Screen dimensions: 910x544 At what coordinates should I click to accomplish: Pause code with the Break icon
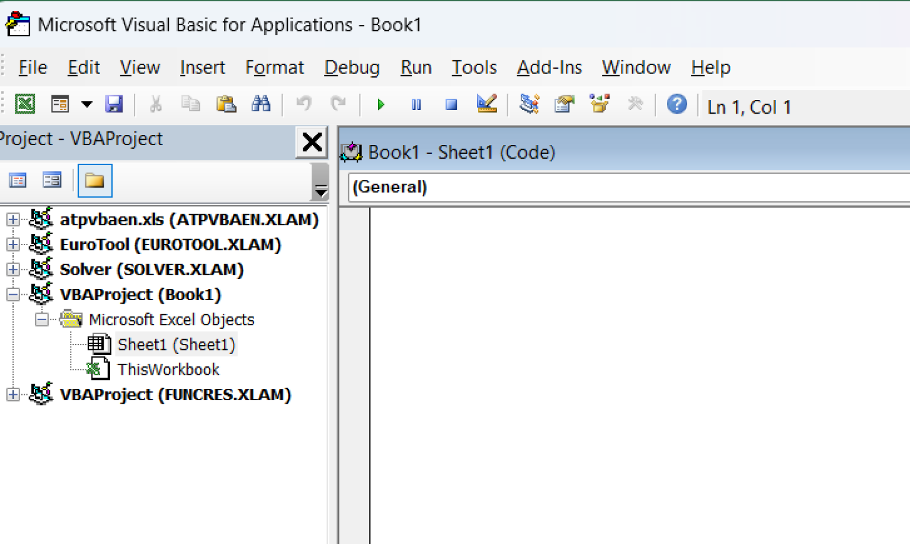click(415, 104)
